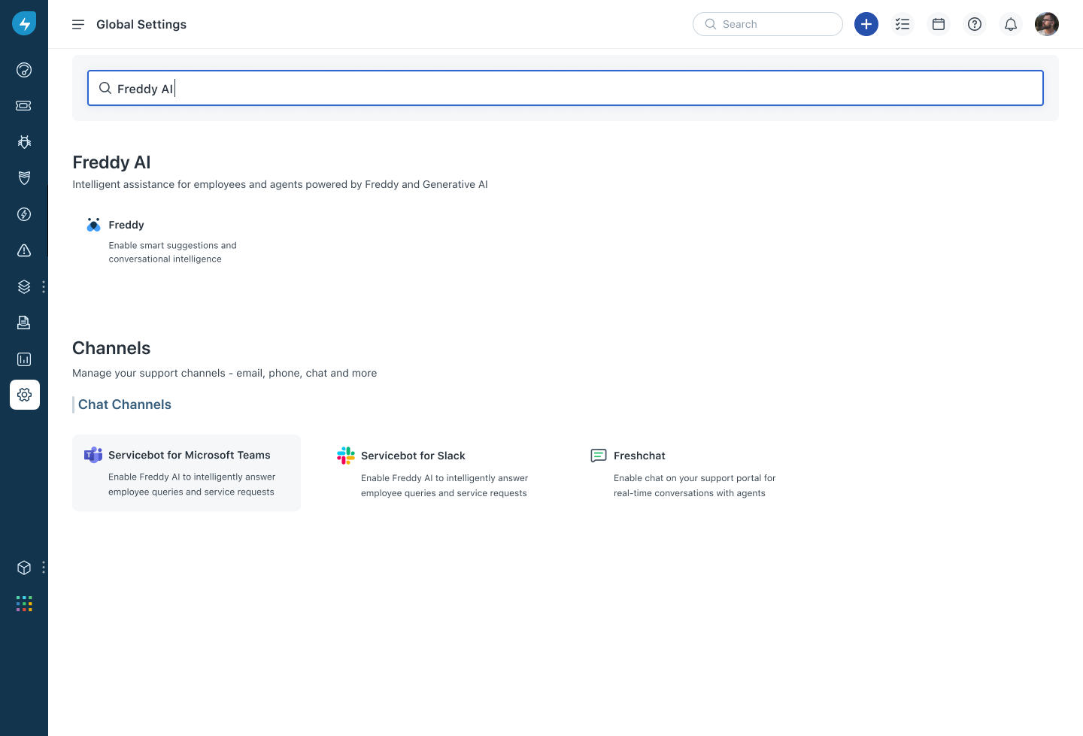The height and width of the screenshot is (736, 1083).
Task: Open Releases lightning-circle icon in sidebar
Action: [x=24, y=214]
